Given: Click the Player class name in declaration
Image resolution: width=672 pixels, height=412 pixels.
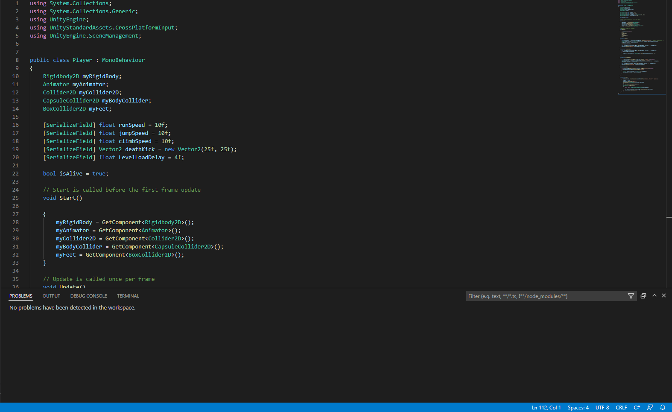Looking at the screenshot, I should point(82,60).
